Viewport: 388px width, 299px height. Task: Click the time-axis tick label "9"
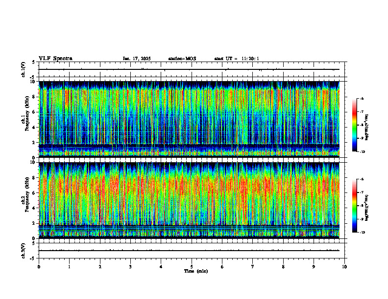pos(314,267)
